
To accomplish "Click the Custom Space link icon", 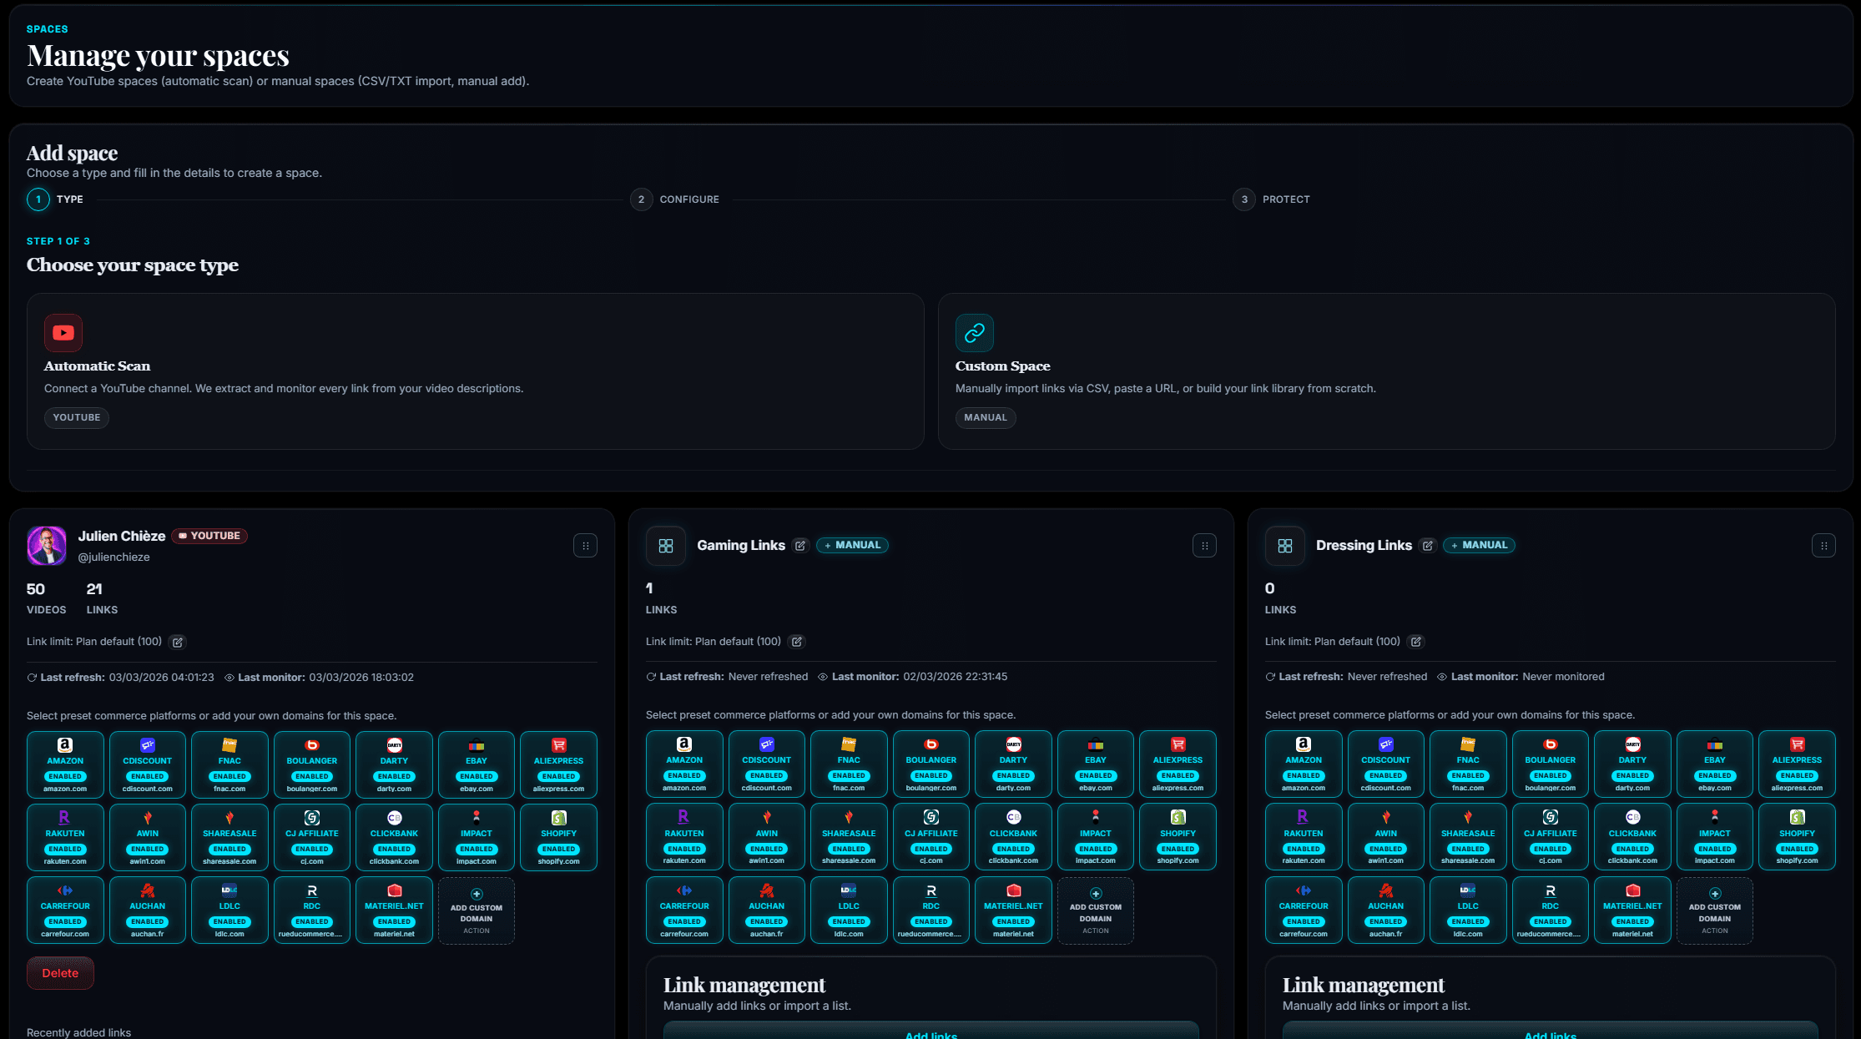I will coord(973,333).
